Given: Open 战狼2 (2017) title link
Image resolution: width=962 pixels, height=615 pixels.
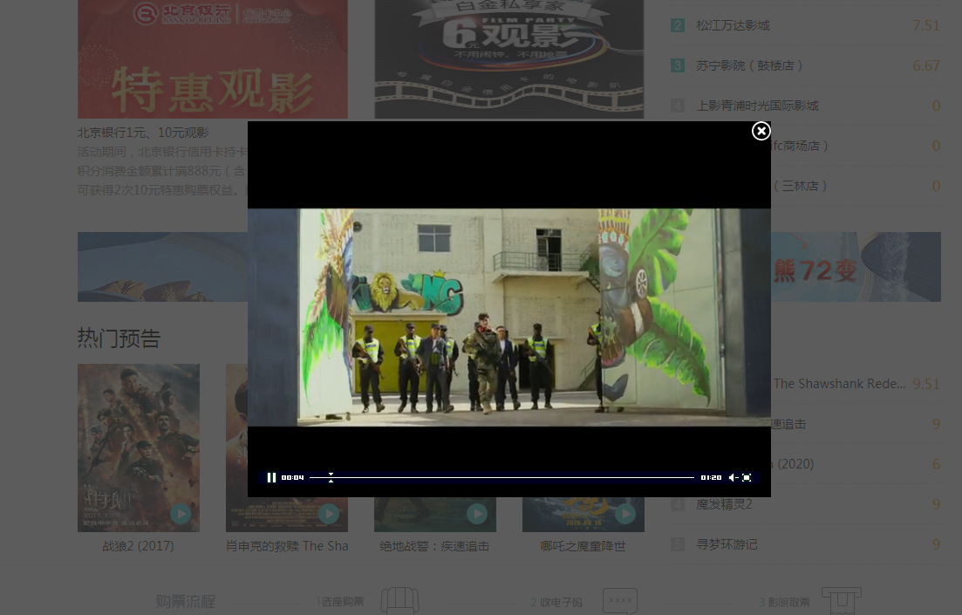Looking at the screenshot, I should 138,545.
